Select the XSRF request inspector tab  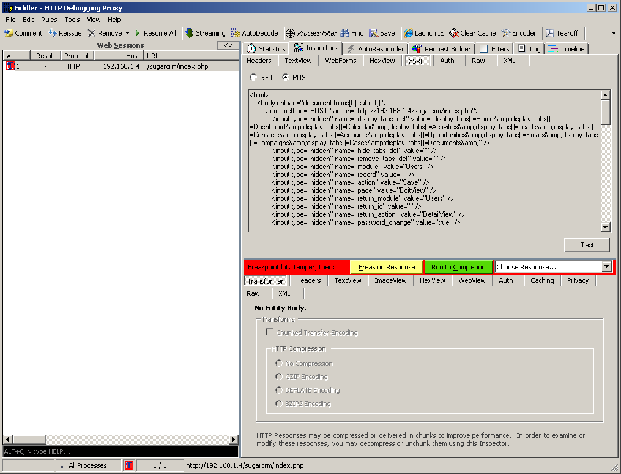(x=417, y=61)
